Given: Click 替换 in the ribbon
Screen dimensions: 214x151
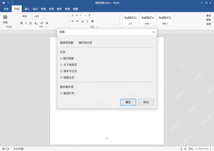Looking at the screenshot, I should point(209,20).
